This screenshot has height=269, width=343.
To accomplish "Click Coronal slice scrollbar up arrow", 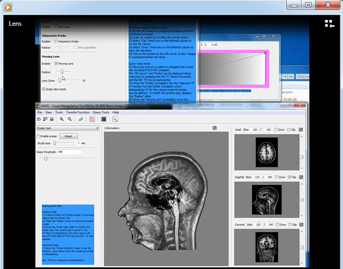I will click(x=302, y=232).
